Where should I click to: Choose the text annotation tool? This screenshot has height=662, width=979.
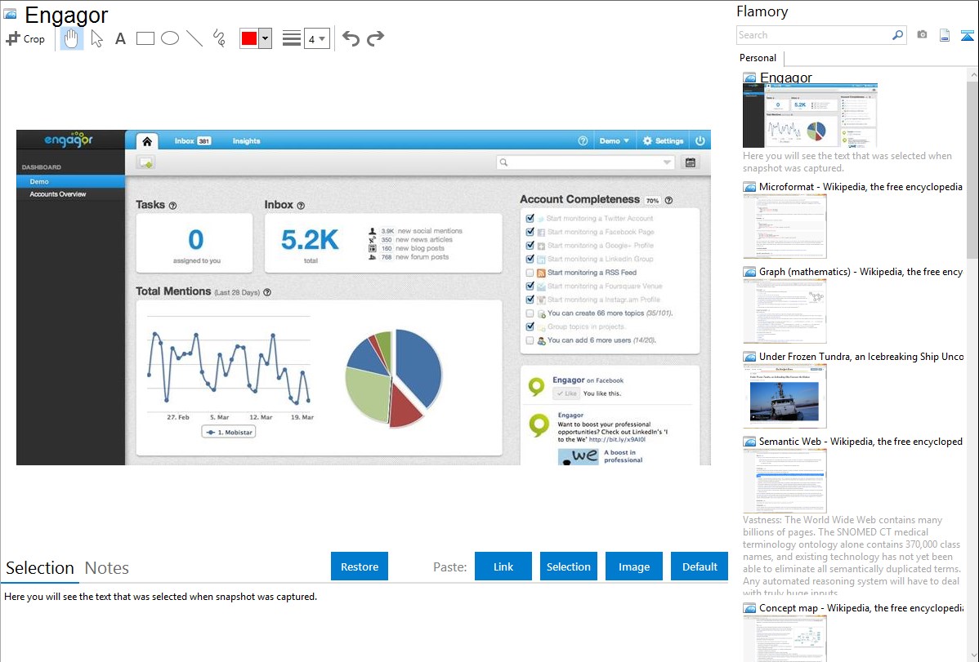pos(120,38)
